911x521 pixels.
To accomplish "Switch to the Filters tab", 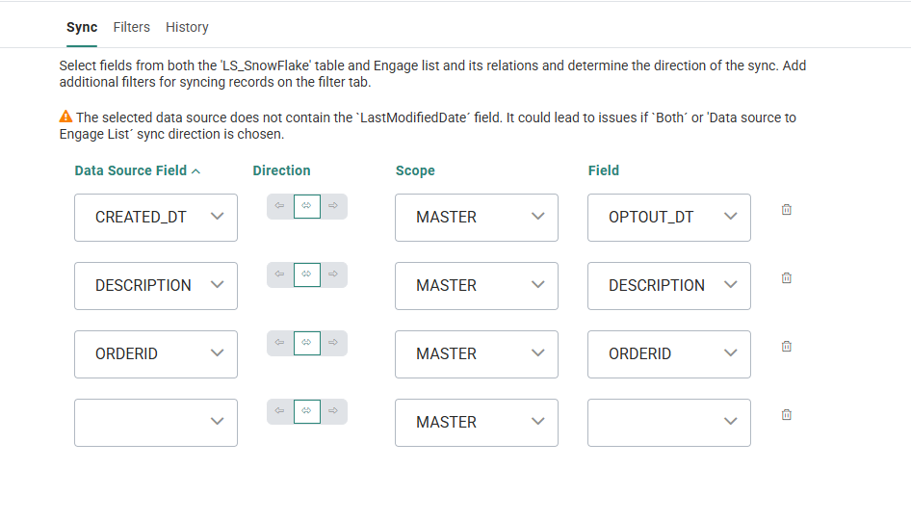I will click(131, 27).
